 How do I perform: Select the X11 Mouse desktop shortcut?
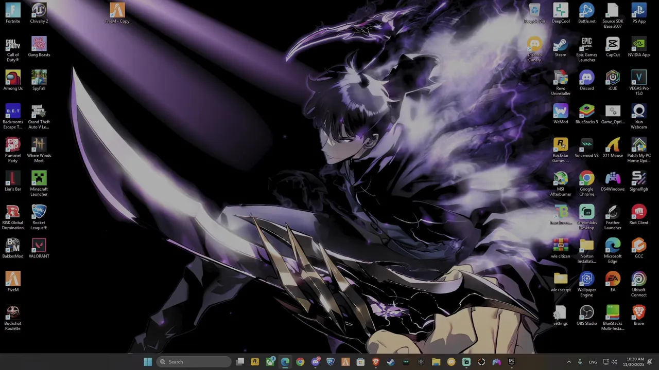pyautogui.click(x=613, y=147)
